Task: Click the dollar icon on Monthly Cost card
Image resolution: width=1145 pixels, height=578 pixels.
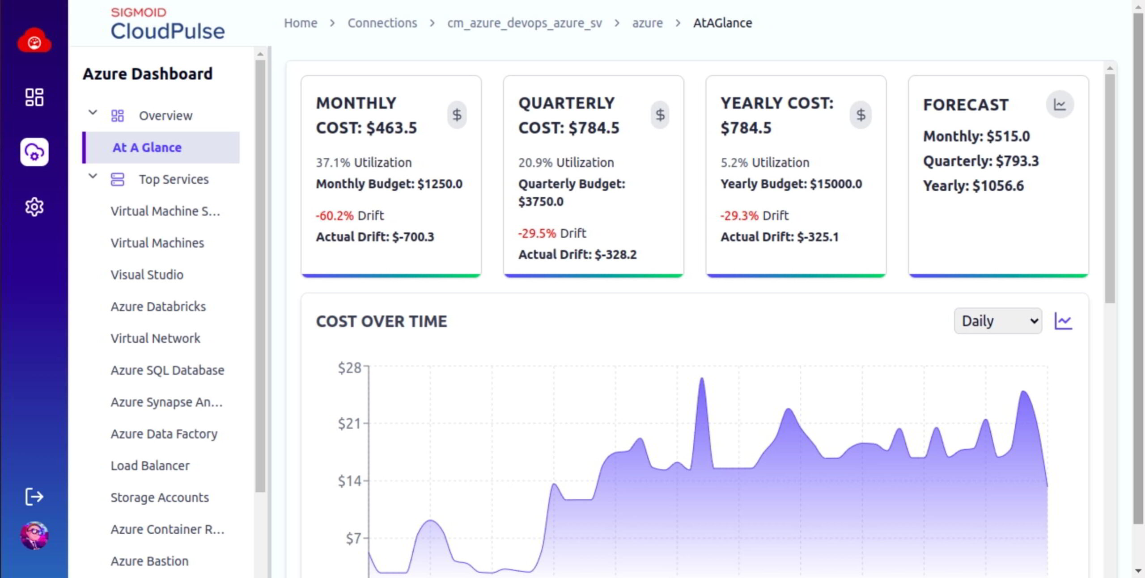Action: [457, 115]
